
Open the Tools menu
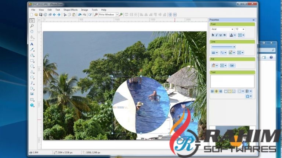(95, 10)
